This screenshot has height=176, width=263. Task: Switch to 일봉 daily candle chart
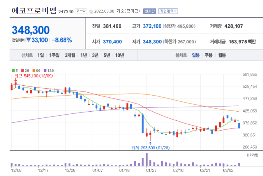tap(195, 55)
